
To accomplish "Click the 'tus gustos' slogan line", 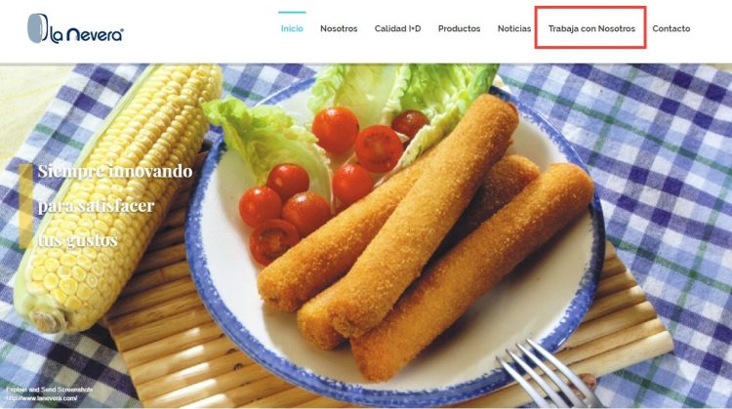I will [x=77, y=240].
